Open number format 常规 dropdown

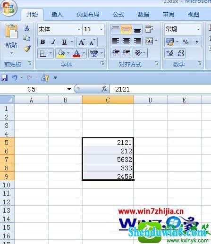tap(198, 29)
